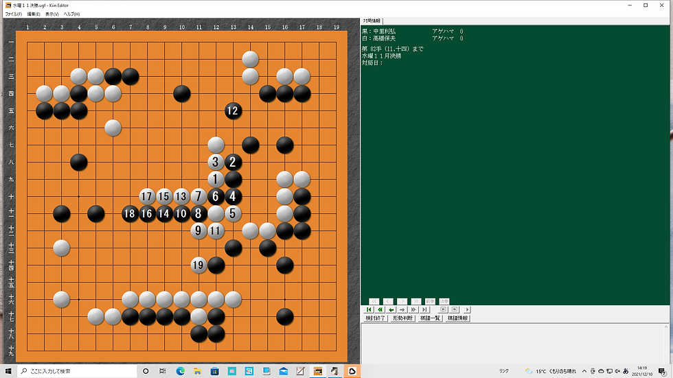
Task: Open the notepad-with-pencil app in taskbar
Action: point(301,371)
